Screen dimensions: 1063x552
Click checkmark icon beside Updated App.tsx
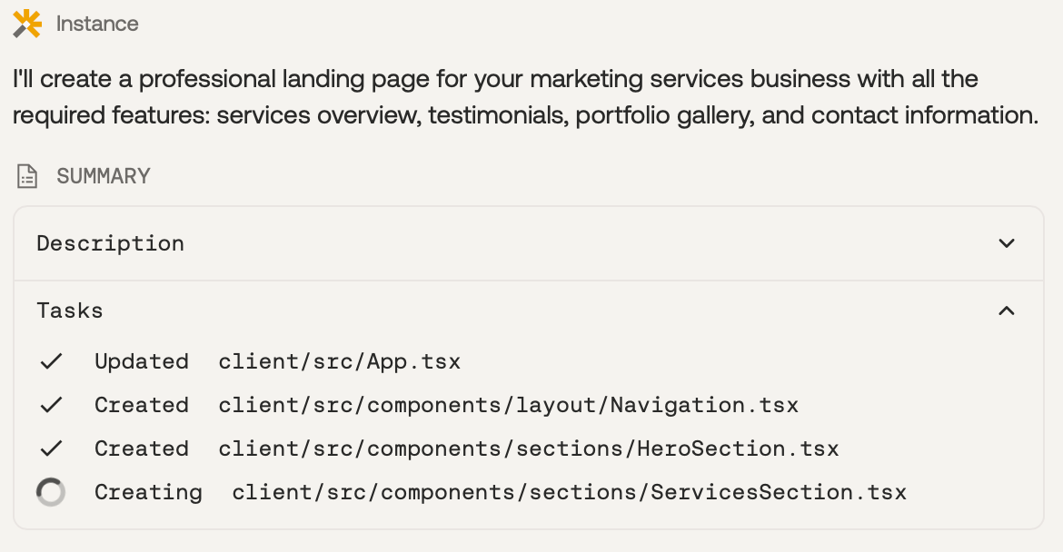click(x=51, y=361)
